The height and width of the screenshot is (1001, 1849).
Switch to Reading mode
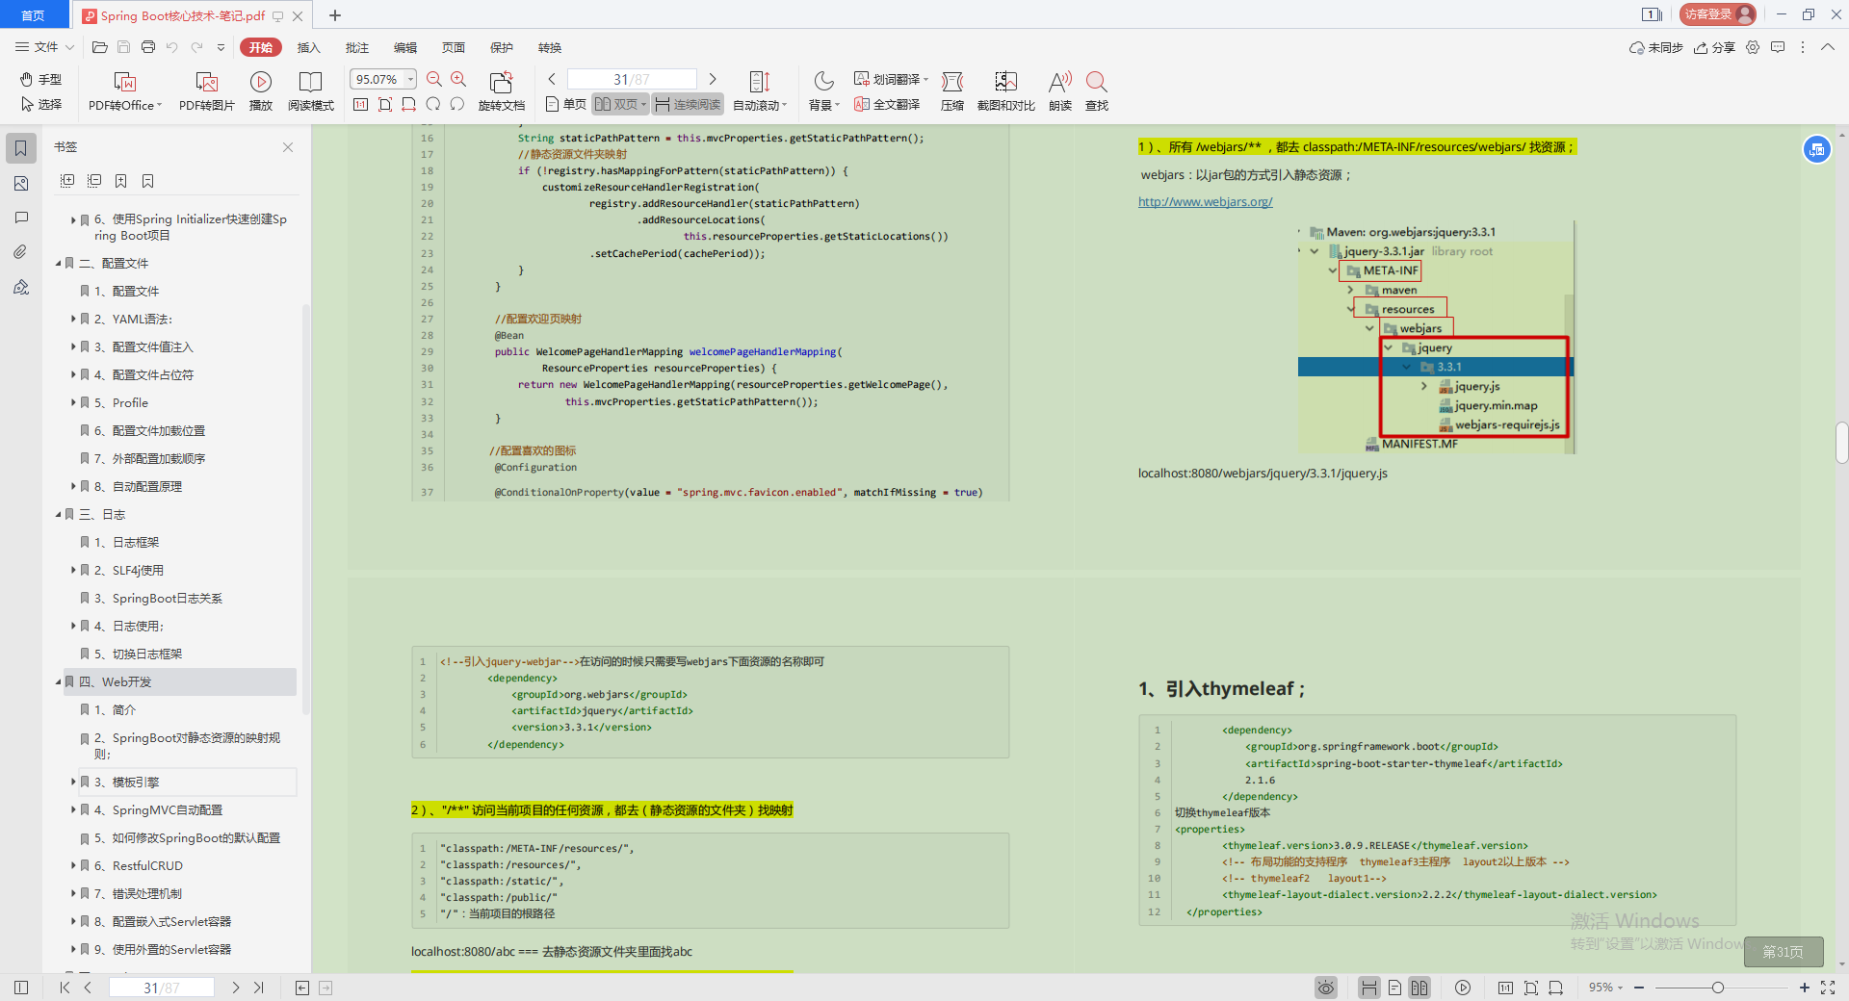310,91
